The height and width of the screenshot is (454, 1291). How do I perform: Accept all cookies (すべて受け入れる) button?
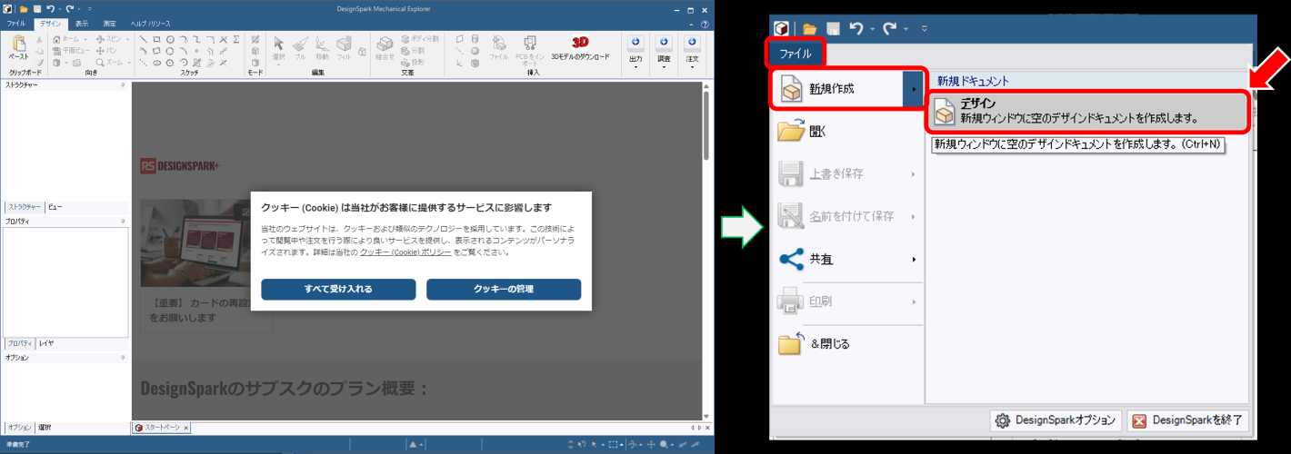[x=338, y=289]
